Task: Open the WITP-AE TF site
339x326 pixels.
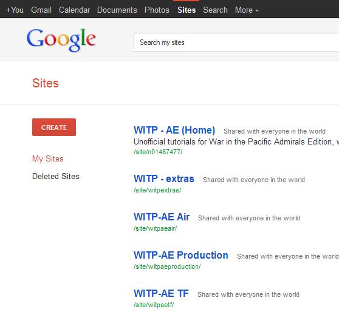Action: pos(161,294)
